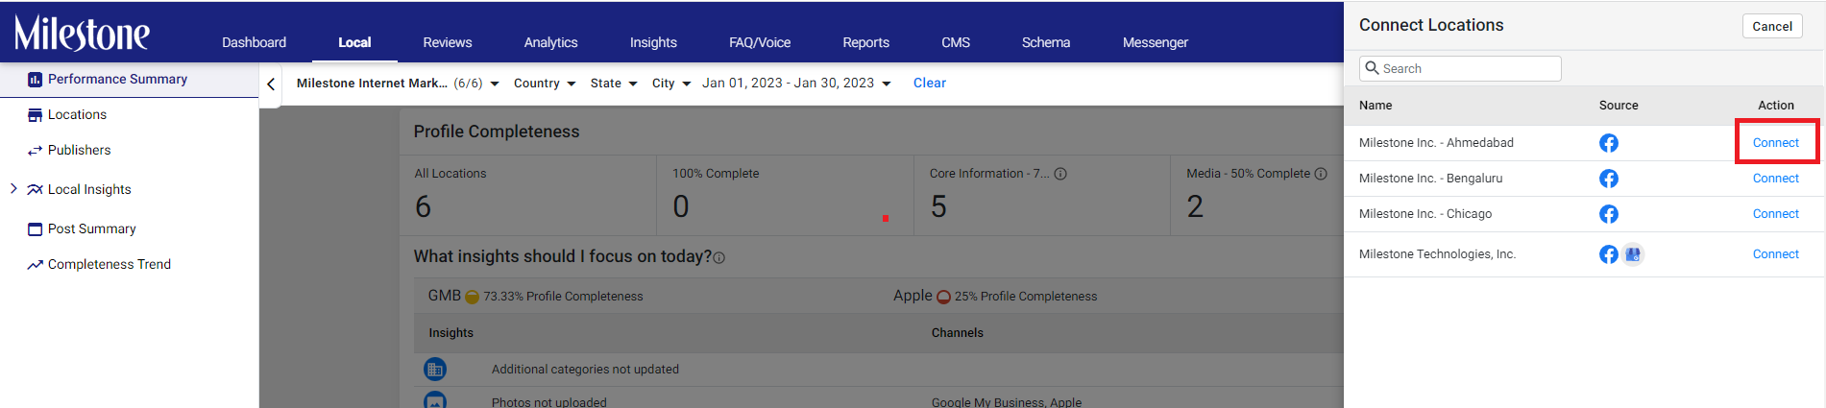This screenshot has width=1826, height=408.
Task: Click icon for Photos not uploaded
Action: click(x=435, y=399)
